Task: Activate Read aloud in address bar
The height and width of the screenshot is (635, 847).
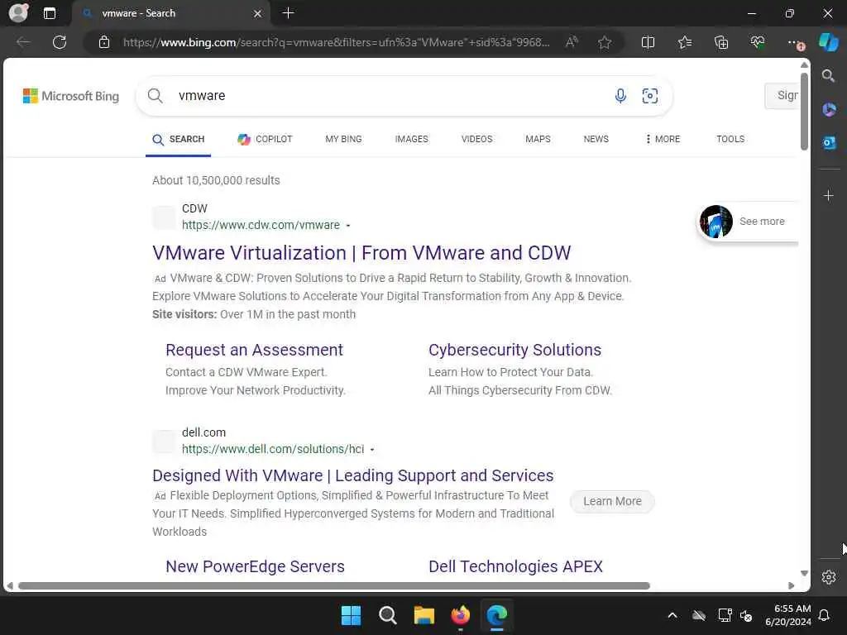Action: [572, 42]
